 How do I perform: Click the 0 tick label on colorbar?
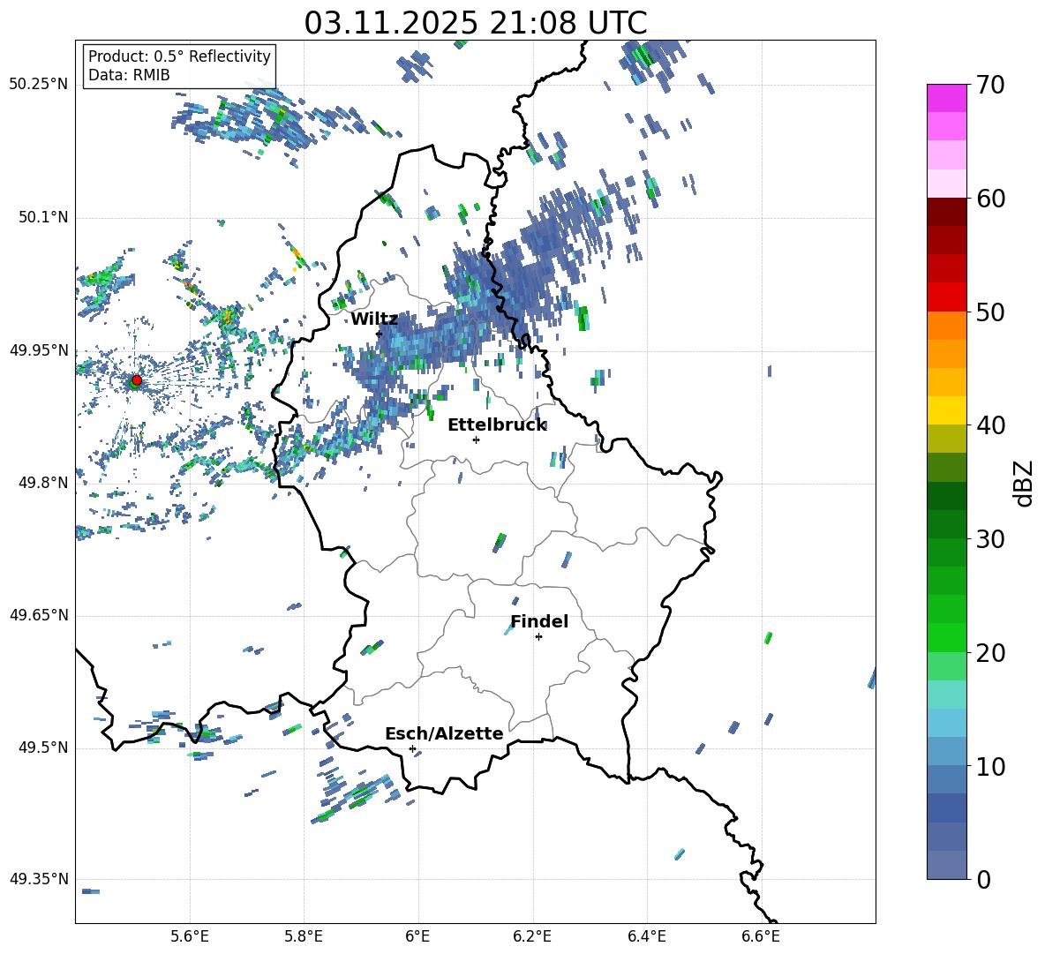[983, 879]
